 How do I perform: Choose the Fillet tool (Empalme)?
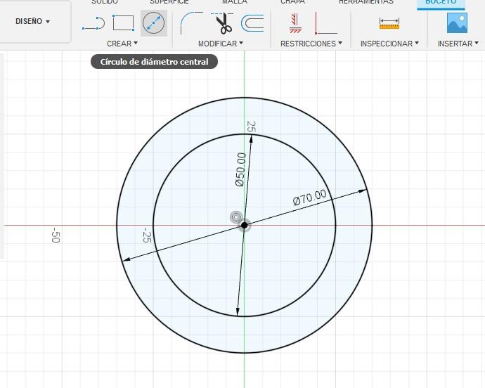(191, 23)
